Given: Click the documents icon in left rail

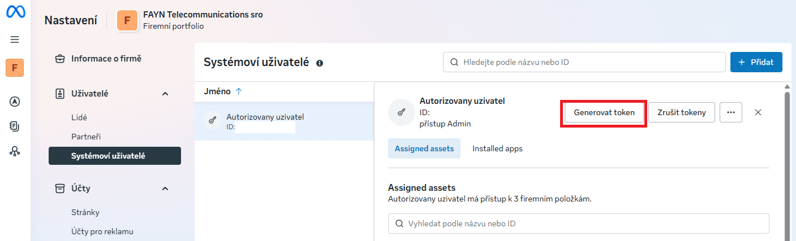Looking at the screenshot, I should pos(15,126).
